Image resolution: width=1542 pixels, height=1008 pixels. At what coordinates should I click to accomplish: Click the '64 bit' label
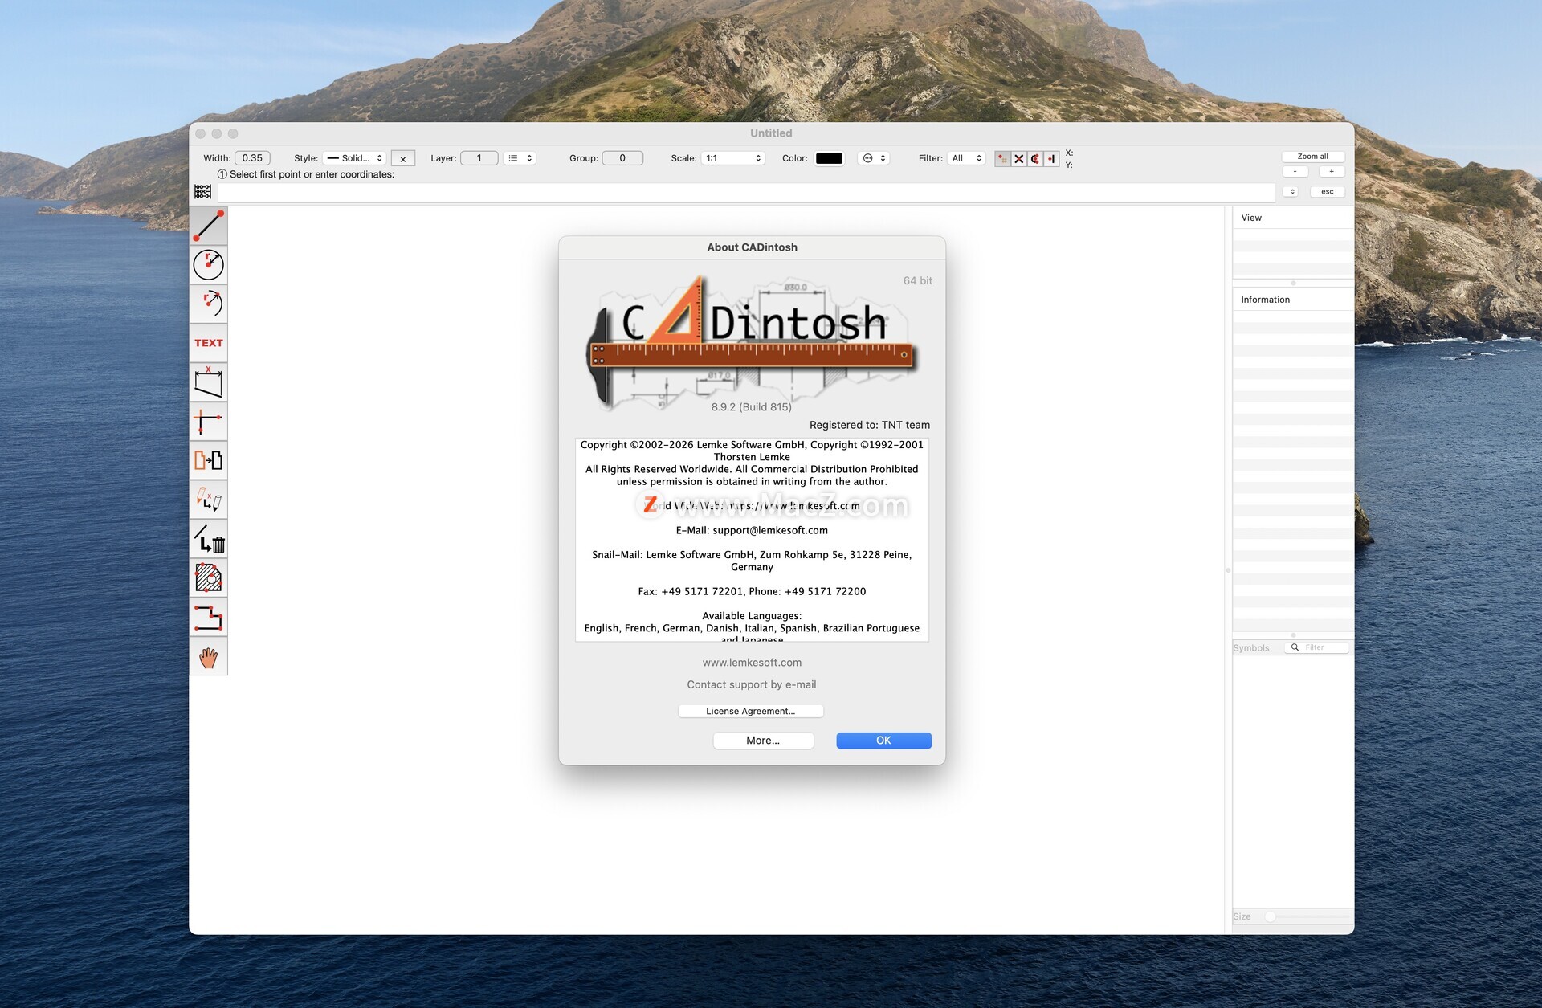(918, 280)
